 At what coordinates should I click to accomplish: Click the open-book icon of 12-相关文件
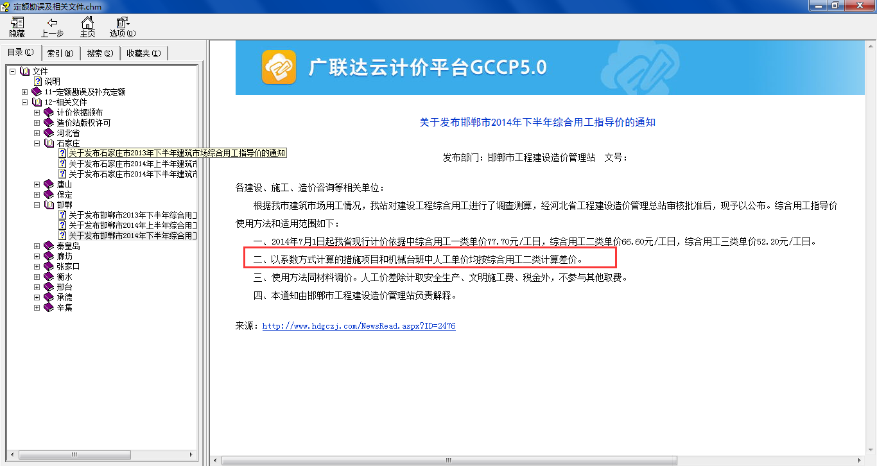[x=37, y=102]
